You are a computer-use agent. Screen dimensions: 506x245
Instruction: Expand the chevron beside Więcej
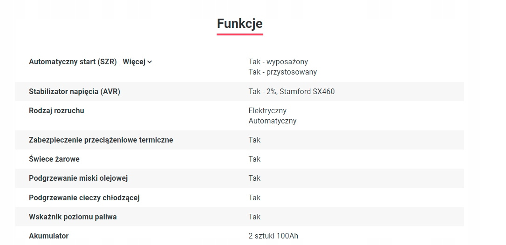coord(150,62)
